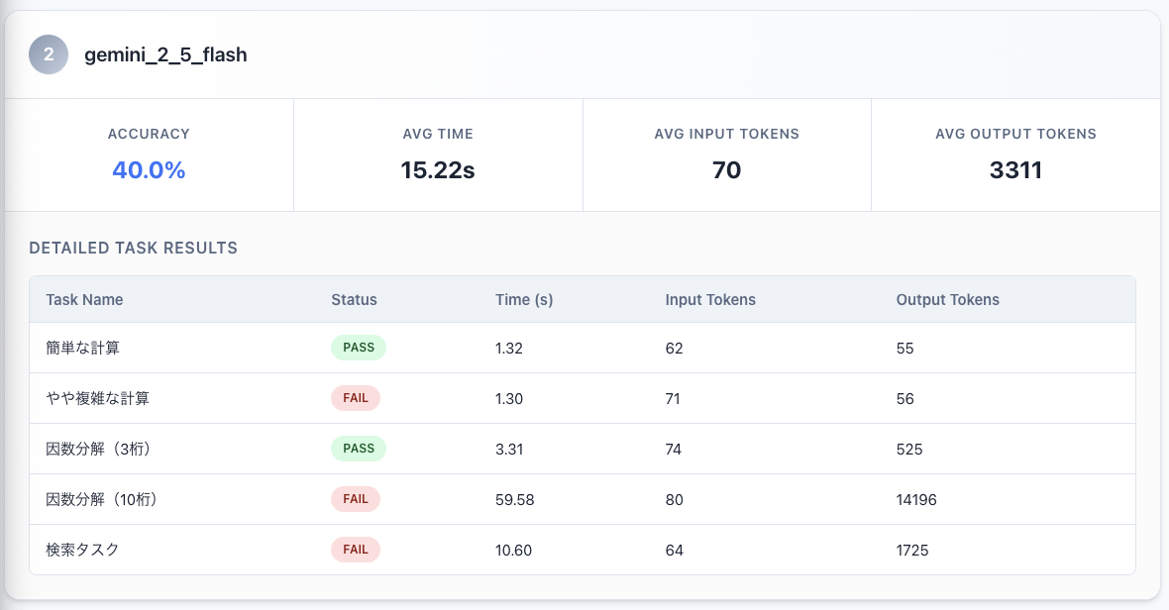Click the Input Tokens column header
1169x610 pixels.
point(710,299)
